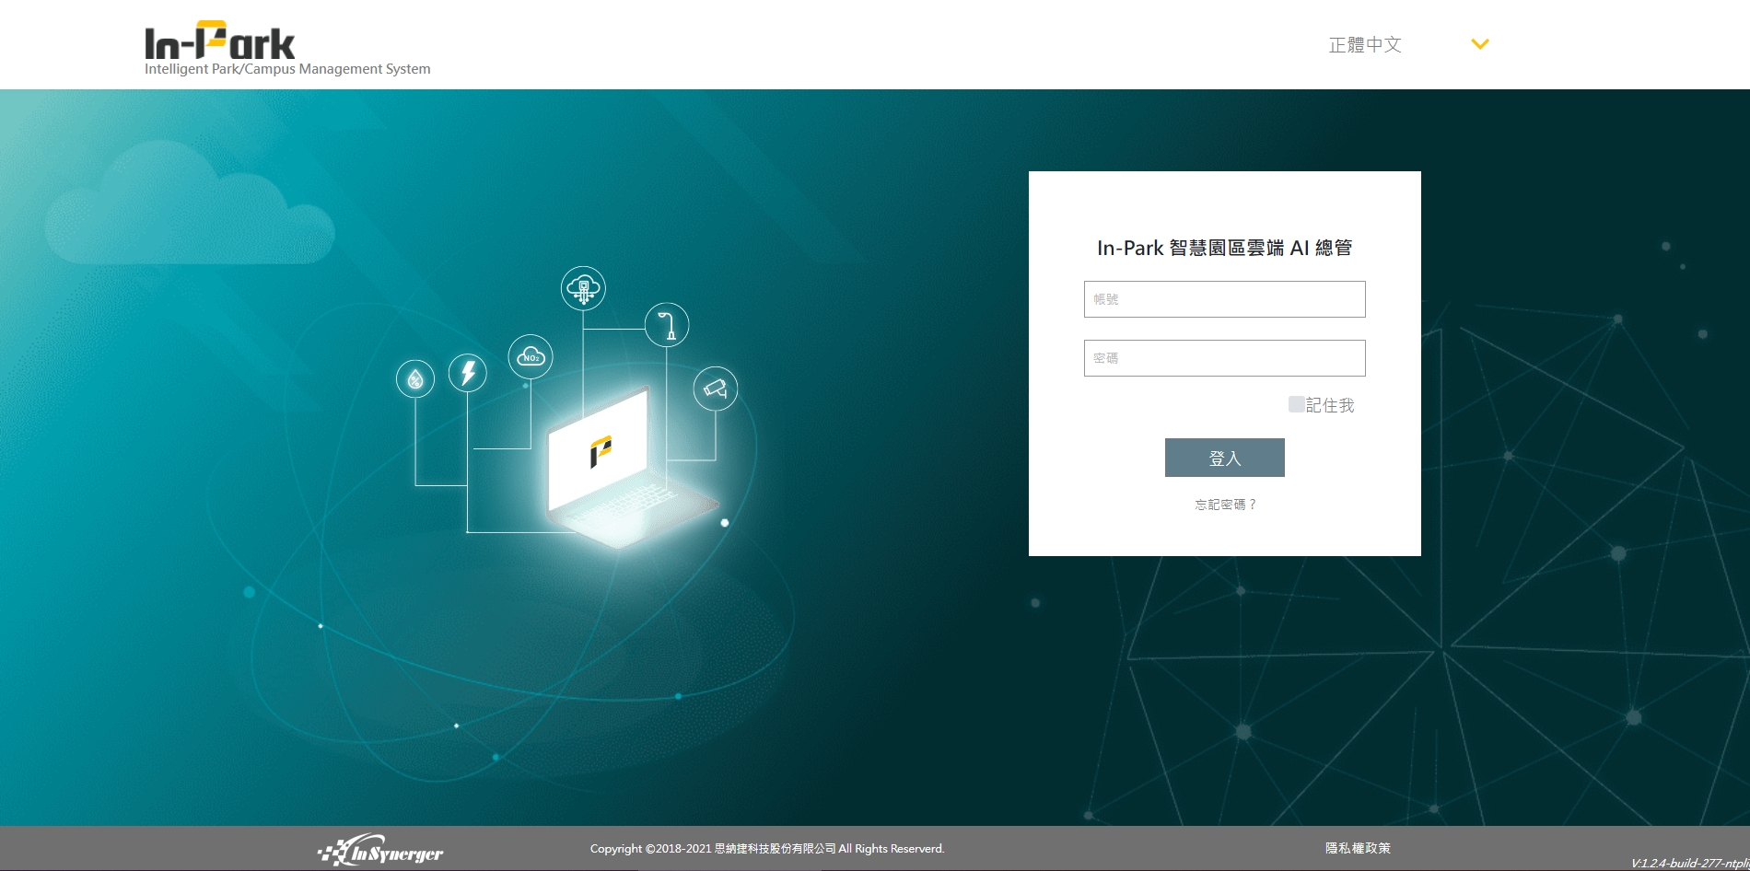Click the water droplet humidity icon
Image resolution: width=1750 pixels, height=871 pixels.
(x=415, y=379)
